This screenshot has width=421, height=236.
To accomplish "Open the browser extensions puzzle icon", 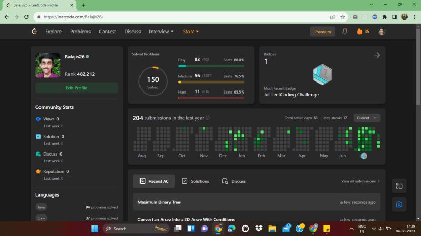I will coord(385,17).
